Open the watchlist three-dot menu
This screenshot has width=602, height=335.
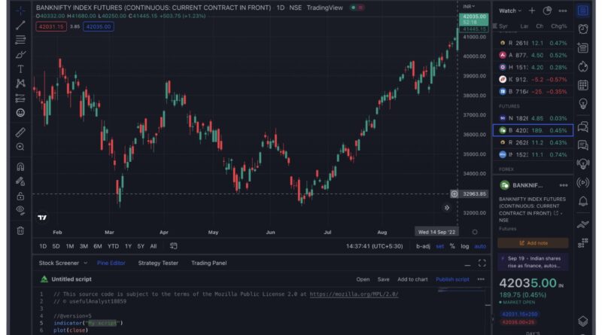point(562,11)
